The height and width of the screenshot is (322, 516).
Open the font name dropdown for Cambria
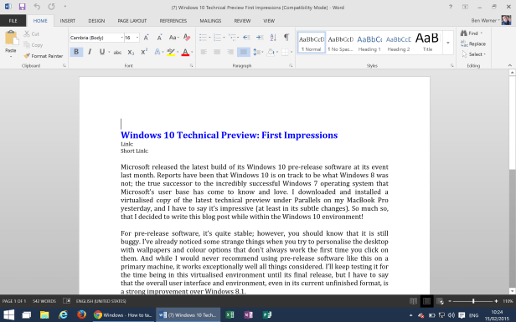[121, 38]
